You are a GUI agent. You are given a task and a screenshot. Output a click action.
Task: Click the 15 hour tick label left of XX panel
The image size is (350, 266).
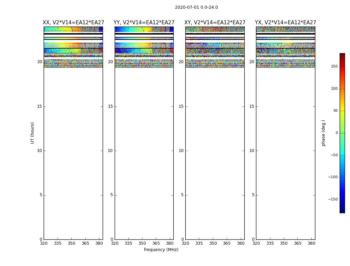click(39, 106)
